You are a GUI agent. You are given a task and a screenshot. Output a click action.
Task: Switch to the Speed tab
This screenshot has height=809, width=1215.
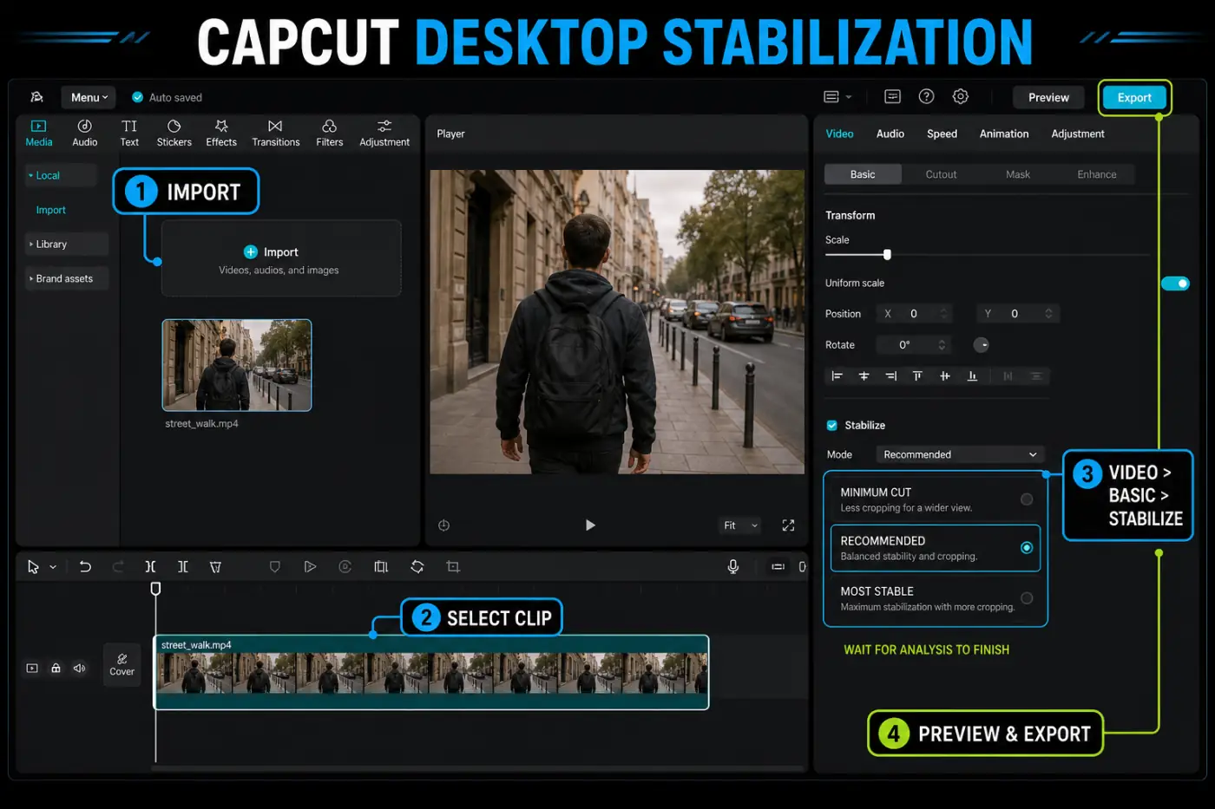click(942, 134)
